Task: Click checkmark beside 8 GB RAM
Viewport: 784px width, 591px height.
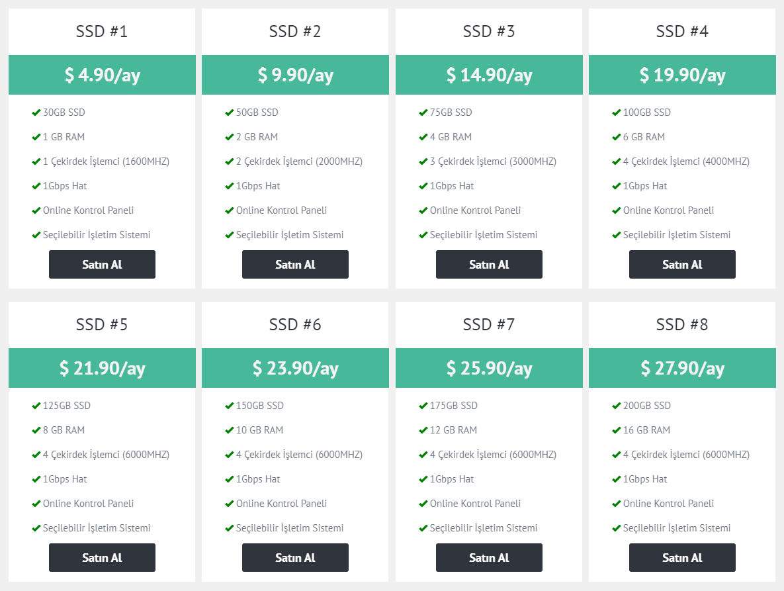Action: pos(36,430)
